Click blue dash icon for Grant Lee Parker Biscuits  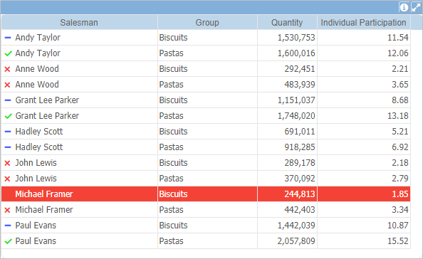pyautogui.click(x=8, y=100)
